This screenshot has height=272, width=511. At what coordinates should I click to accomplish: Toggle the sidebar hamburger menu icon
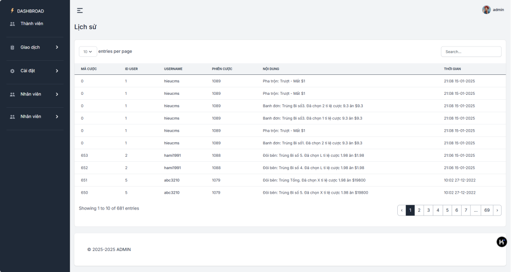pyautogui.click(x=80, y=10)
